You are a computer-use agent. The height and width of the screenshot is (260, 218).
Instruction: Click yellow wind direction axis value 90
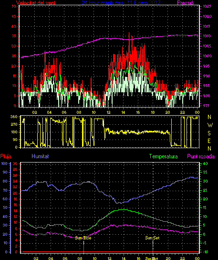click(15, 140)
